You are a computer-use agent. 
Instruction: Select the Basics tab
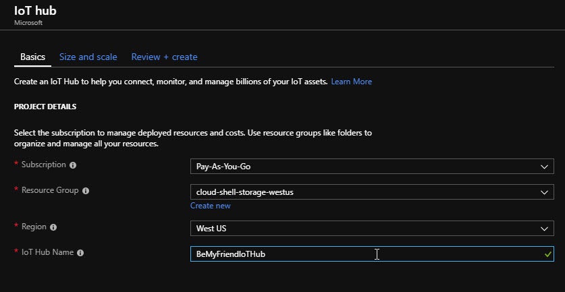32,57
